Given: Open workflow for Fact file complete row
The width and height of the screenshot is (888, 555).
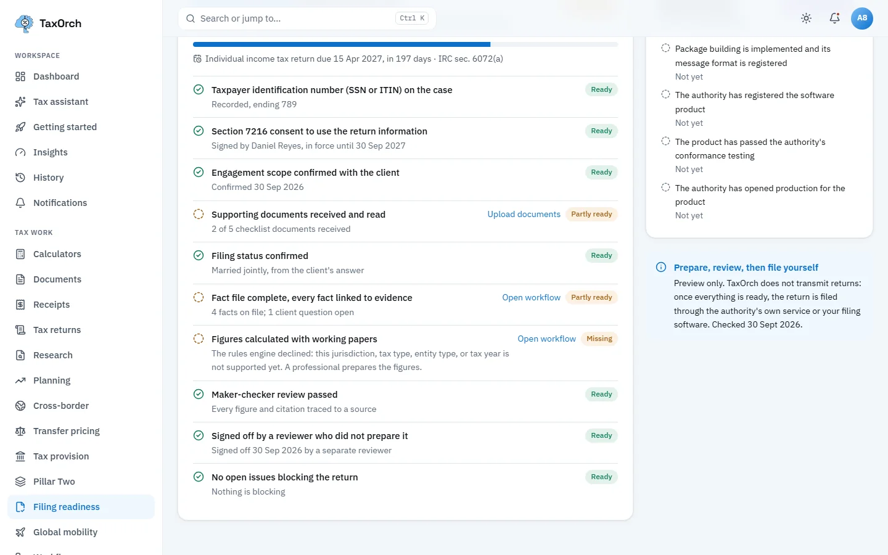Looking at the screenshot, I should [531, 297].
